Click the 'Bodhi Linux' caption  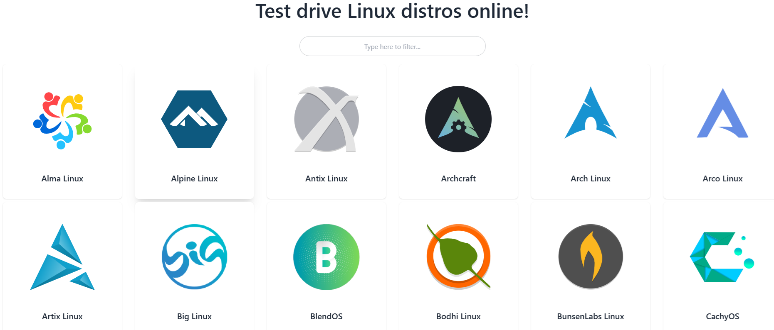[x=458, y=316]
